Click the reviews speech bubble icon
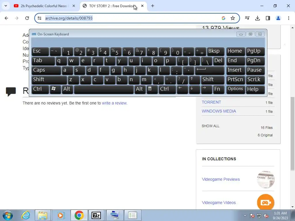 [x=11, y=92]
